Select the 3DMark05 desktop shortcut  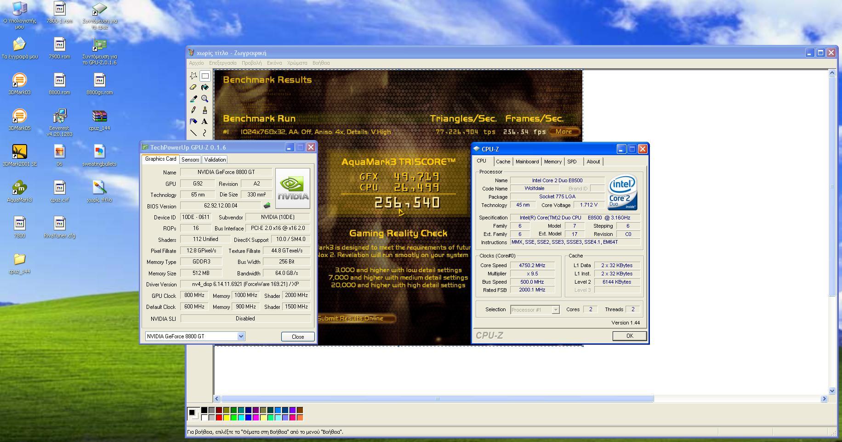point(19,120)
